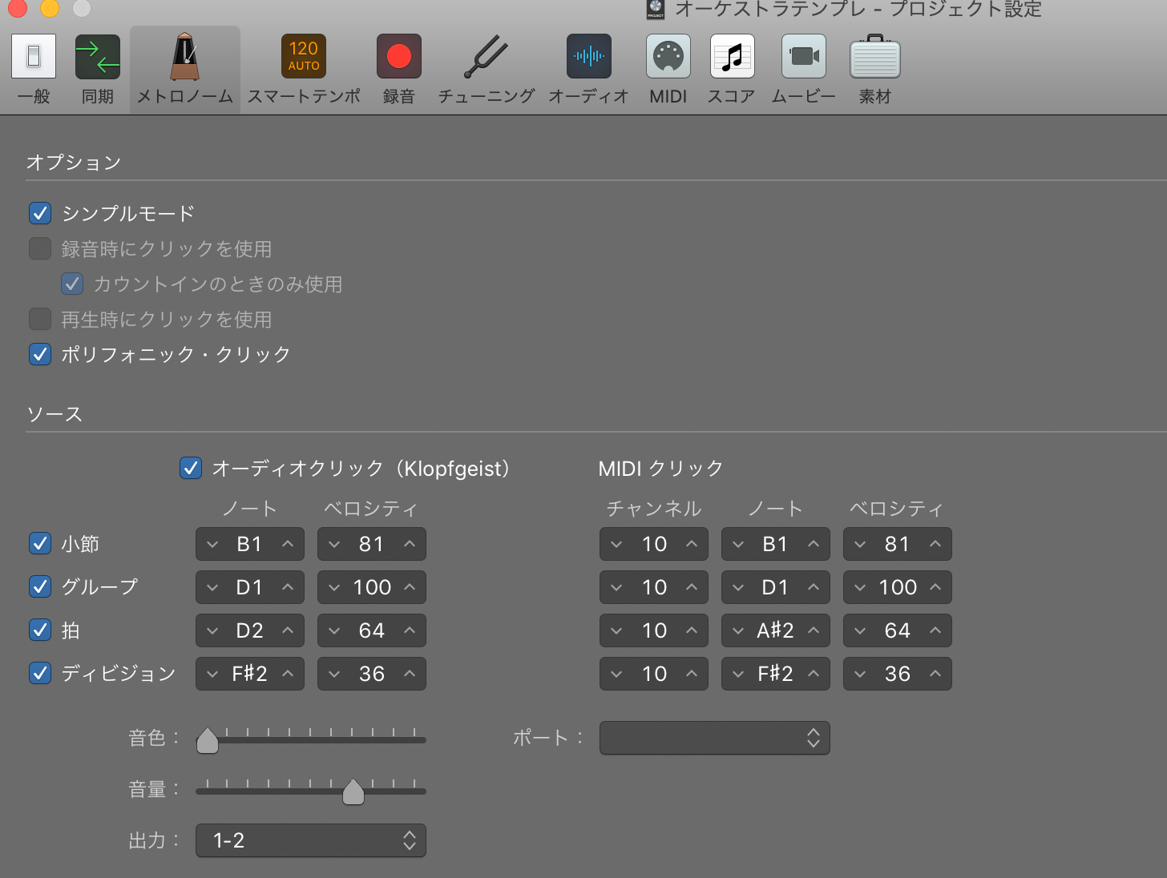1167x878 pixels.
Task: Decrease the ディビジョン audio click note F#2
Action: click(x=212, y=674)
